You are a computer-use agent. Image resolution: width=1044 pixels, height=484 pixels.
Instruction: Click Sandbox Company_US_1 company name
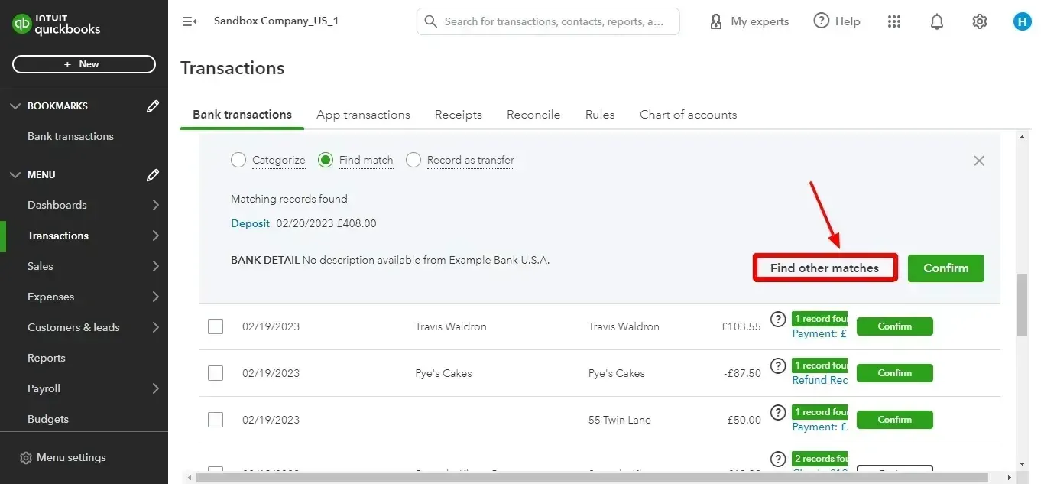coord(276,21)
